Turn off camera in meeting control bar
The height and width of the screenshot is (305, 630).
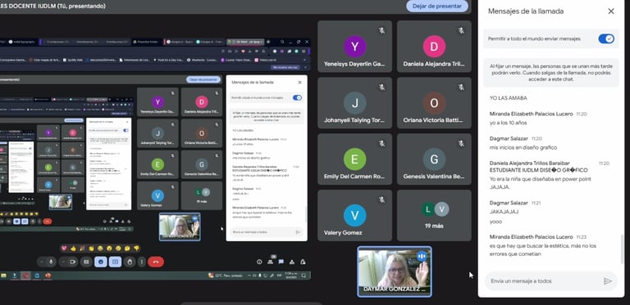coord(72,262)
